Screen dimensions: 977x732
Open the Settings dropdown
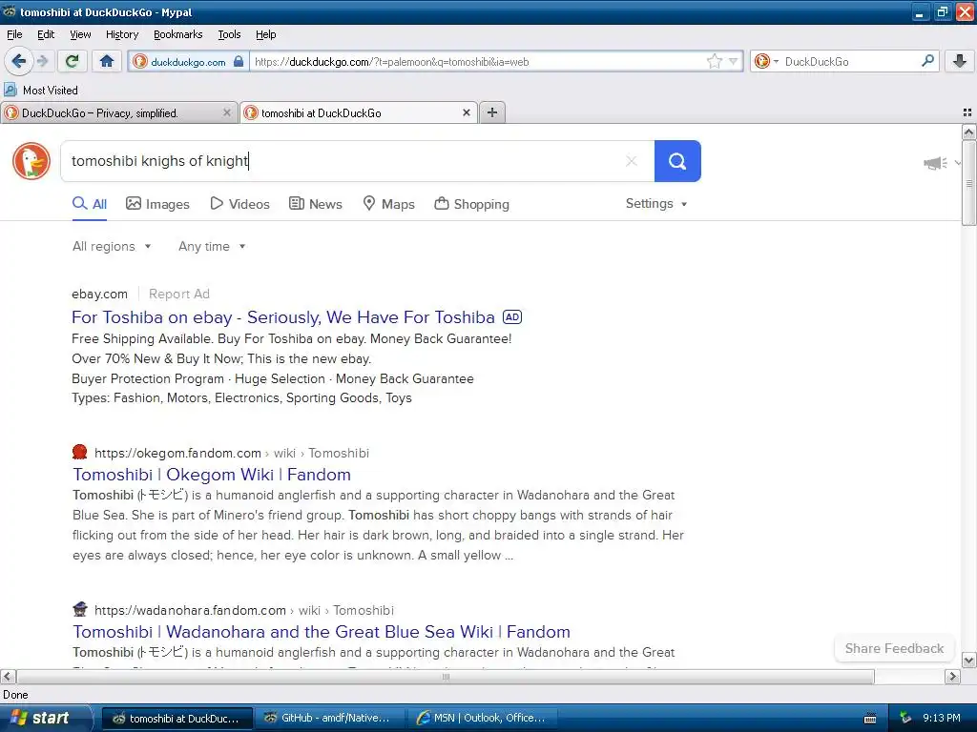656,204
